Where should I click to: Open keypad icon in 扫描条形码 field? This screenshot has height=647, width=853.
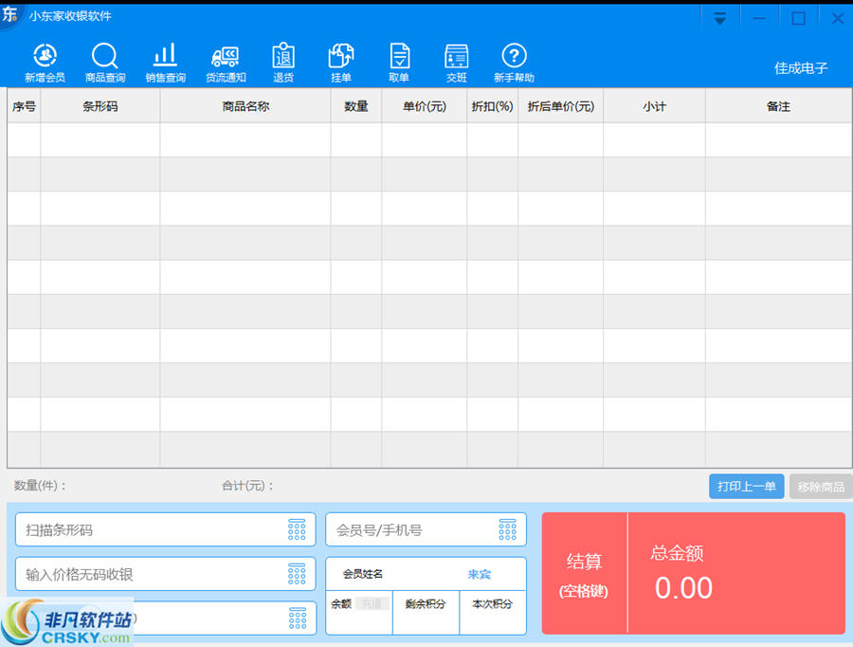(x=297, y=529)
